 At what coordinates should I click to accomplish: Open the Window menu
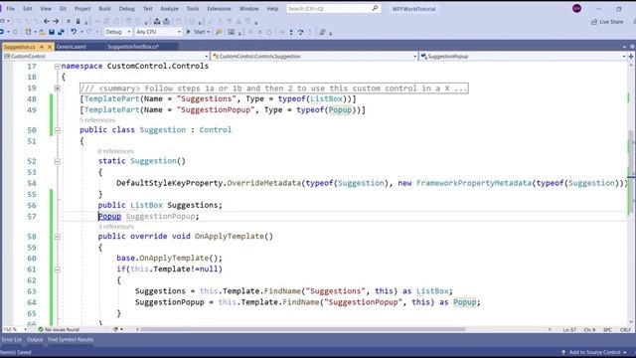click(249, 9)
